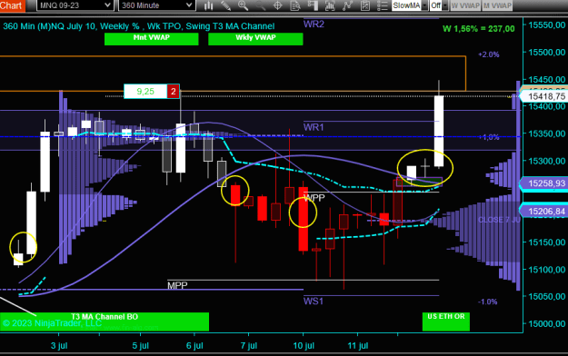Open the SlowMA dropdown arrow

[x=424, y=5]
